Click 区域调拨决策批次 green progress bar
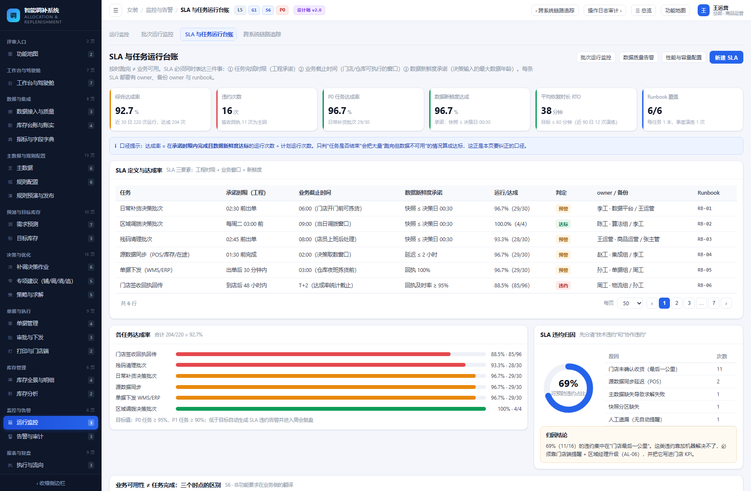The width and height of the screenshot is (751, 491). point(331,409)
